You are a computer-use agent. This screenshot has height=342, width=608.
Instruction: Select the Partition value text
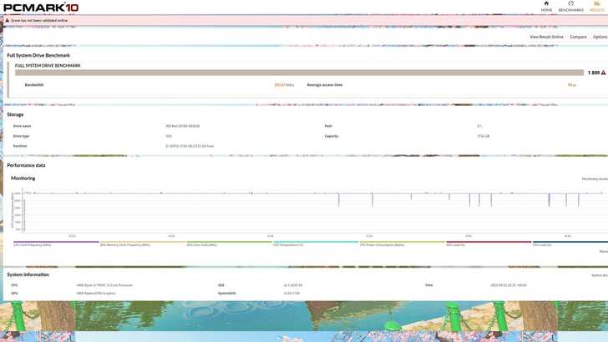pyautogui.click(x=190, y=146)
